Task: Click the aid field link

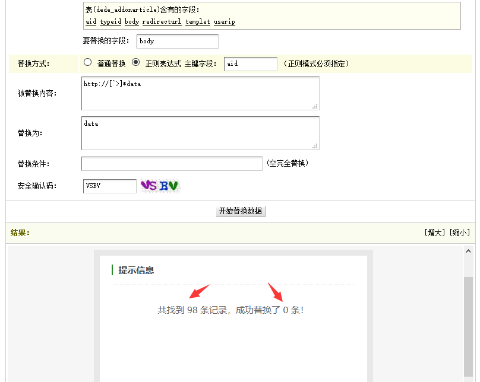Action: (x=91, y=21)
